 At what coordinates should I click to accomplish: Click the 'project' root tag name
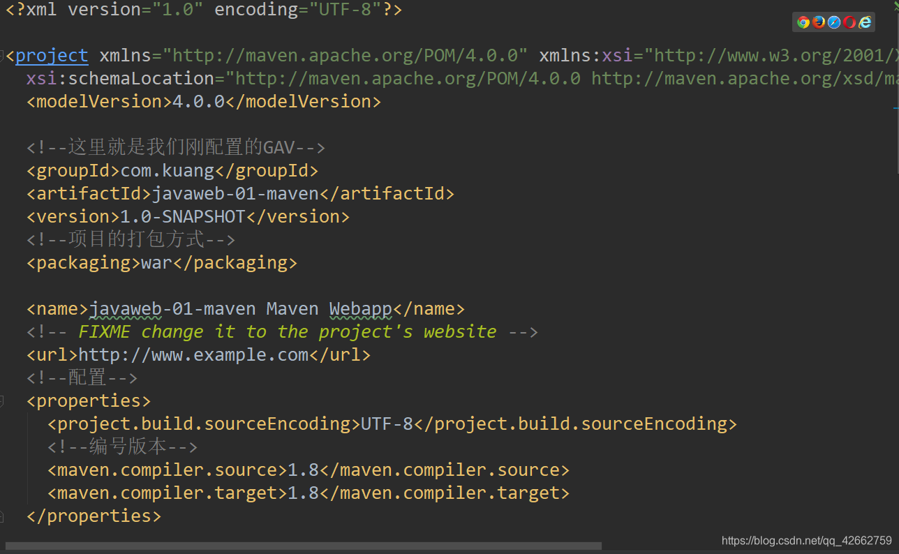(52, 56)
